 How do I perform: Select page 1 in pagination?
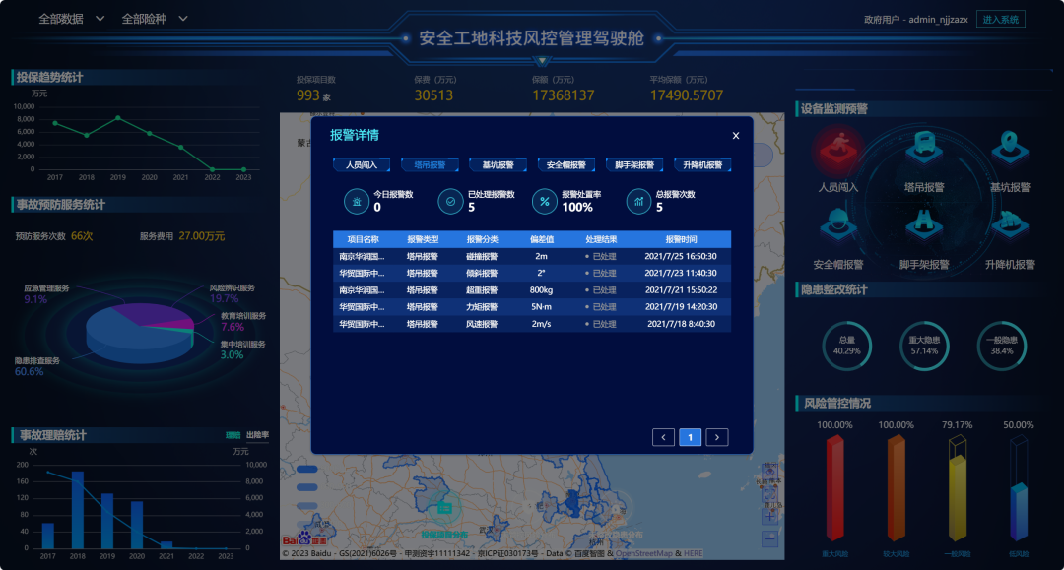coord(690,437)
